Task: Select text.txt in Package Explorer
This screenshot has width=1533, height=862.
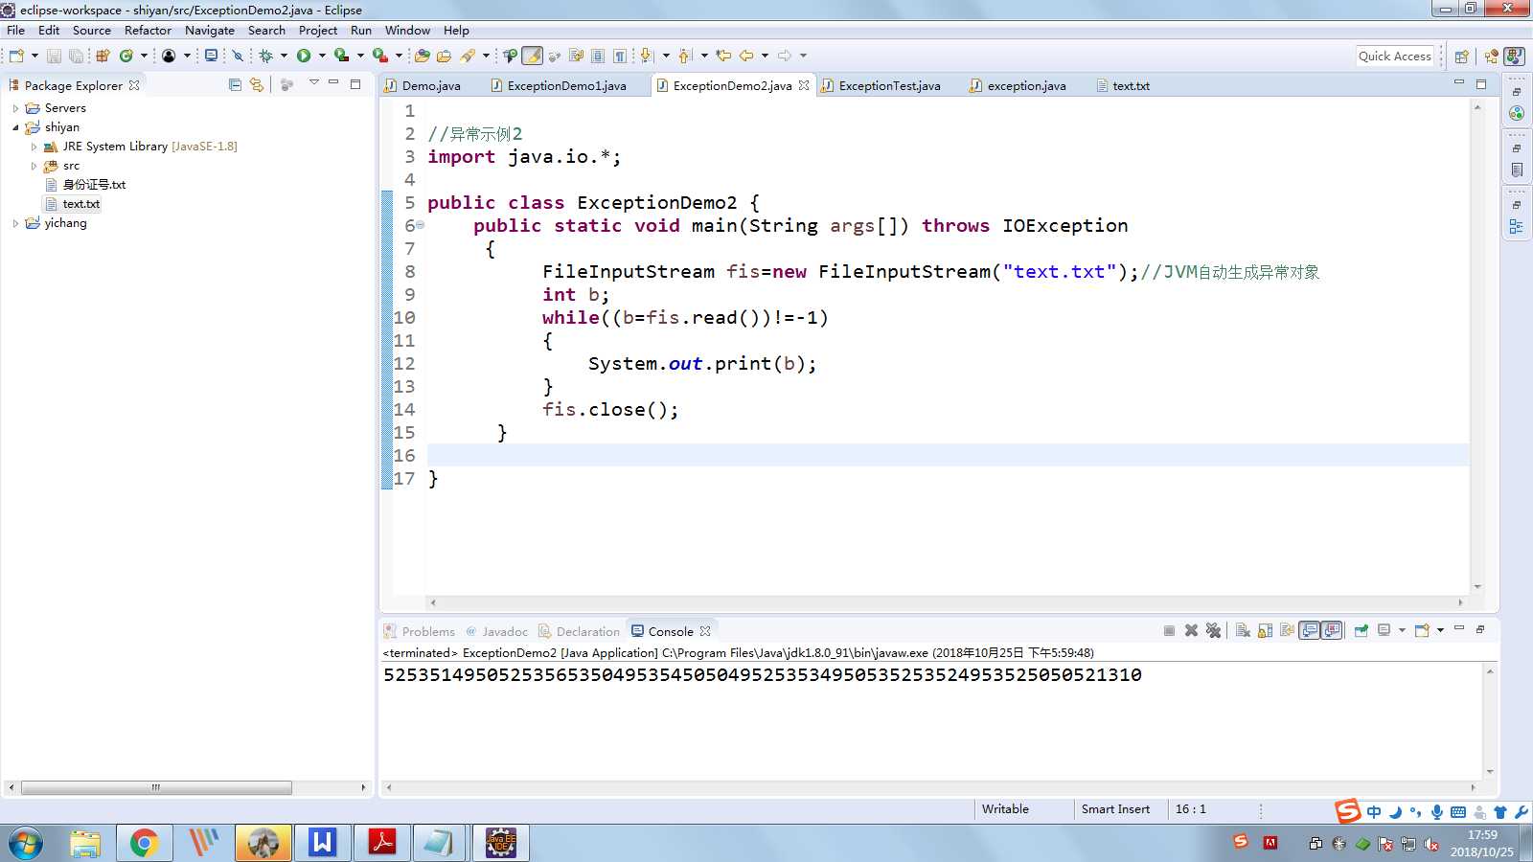Action: click(81, 204)
